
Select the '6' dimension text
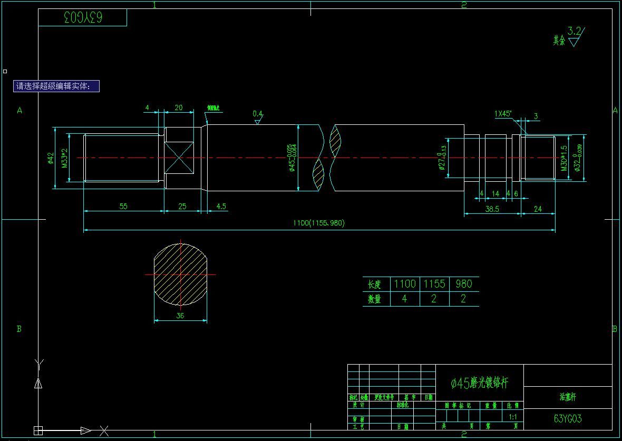(x=516, y=193)
